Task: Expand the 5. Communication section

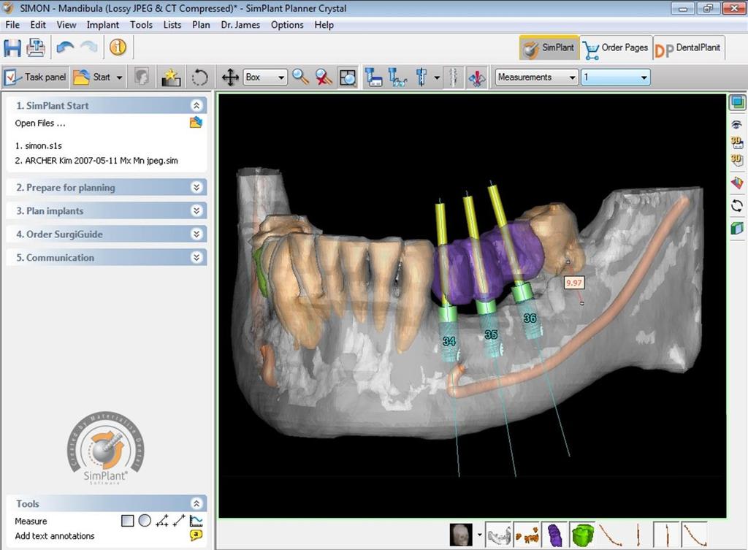Action: pos(196,257)
